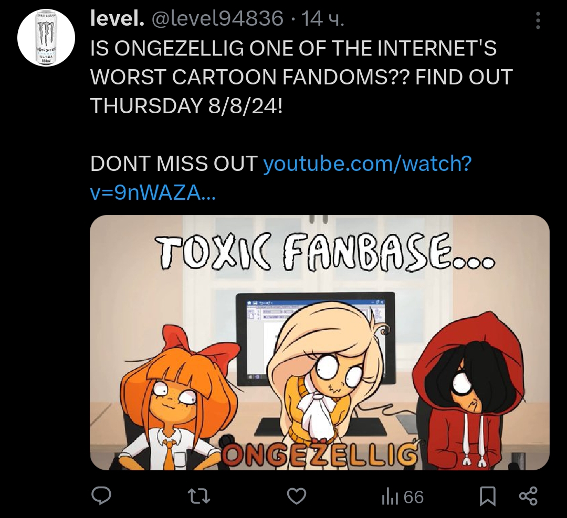Repost this tweet with the retweet icon
567x518 pixels.
pyautogui.click(x=198, y=496)
